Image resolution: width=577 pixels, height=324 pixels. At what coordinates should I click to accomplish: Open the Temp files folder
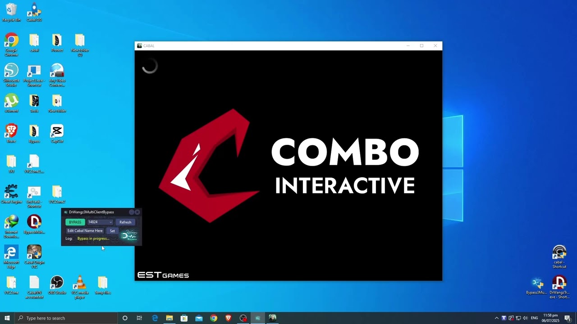[102, 285]
